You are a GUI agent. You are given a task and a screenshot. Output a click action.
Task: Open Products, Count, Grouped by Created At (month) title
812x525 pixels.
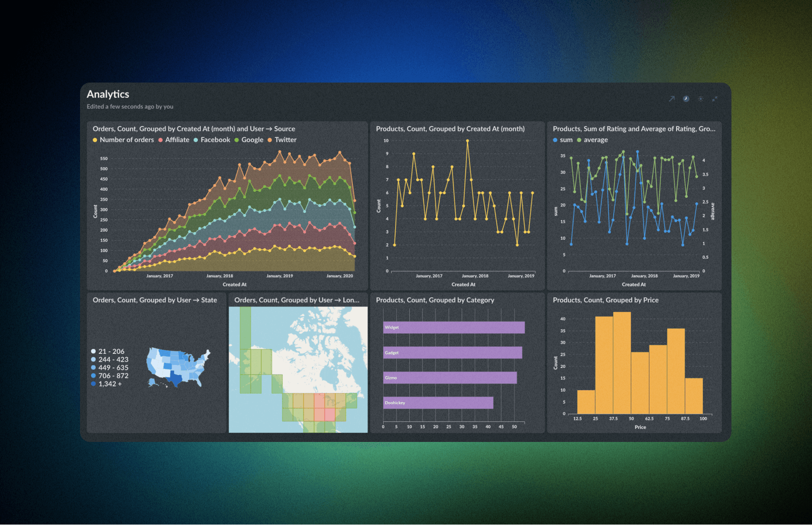click(x=450, y=129)
